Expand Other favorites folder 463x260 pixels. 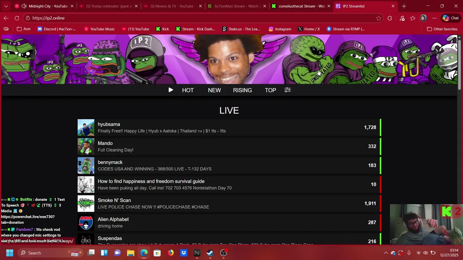(x=442, y=29)
